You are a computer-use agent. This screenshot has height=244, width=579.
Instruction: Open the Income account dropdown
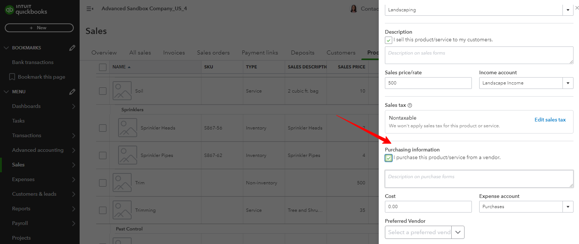pos(568,83)
